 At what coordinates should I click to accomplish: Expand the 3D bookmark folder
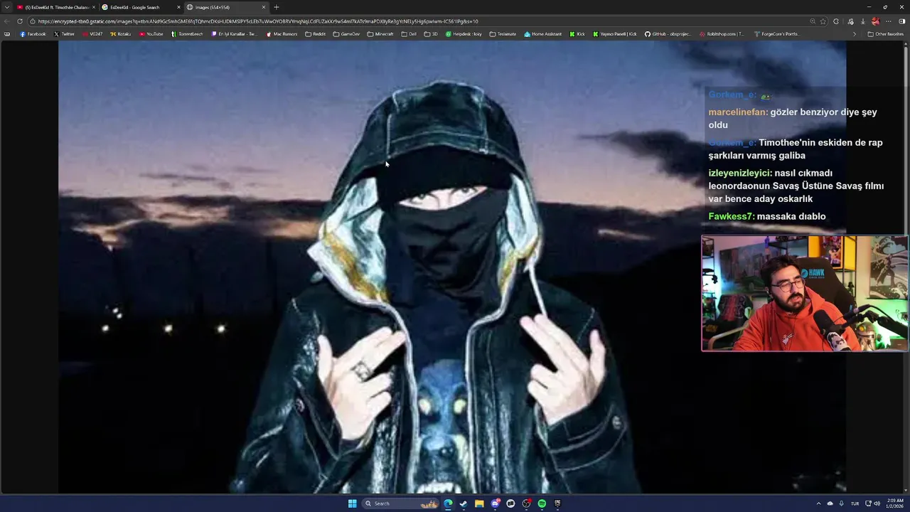[431, 34]
